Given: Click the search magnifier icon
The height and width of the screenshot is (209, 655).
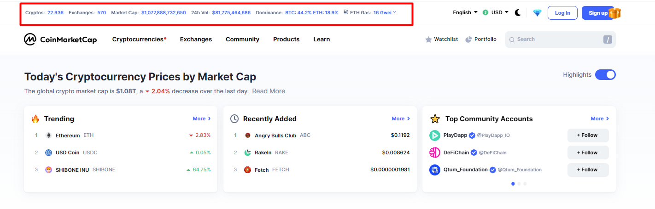Looking at the screenshot, I should point(512,40).
